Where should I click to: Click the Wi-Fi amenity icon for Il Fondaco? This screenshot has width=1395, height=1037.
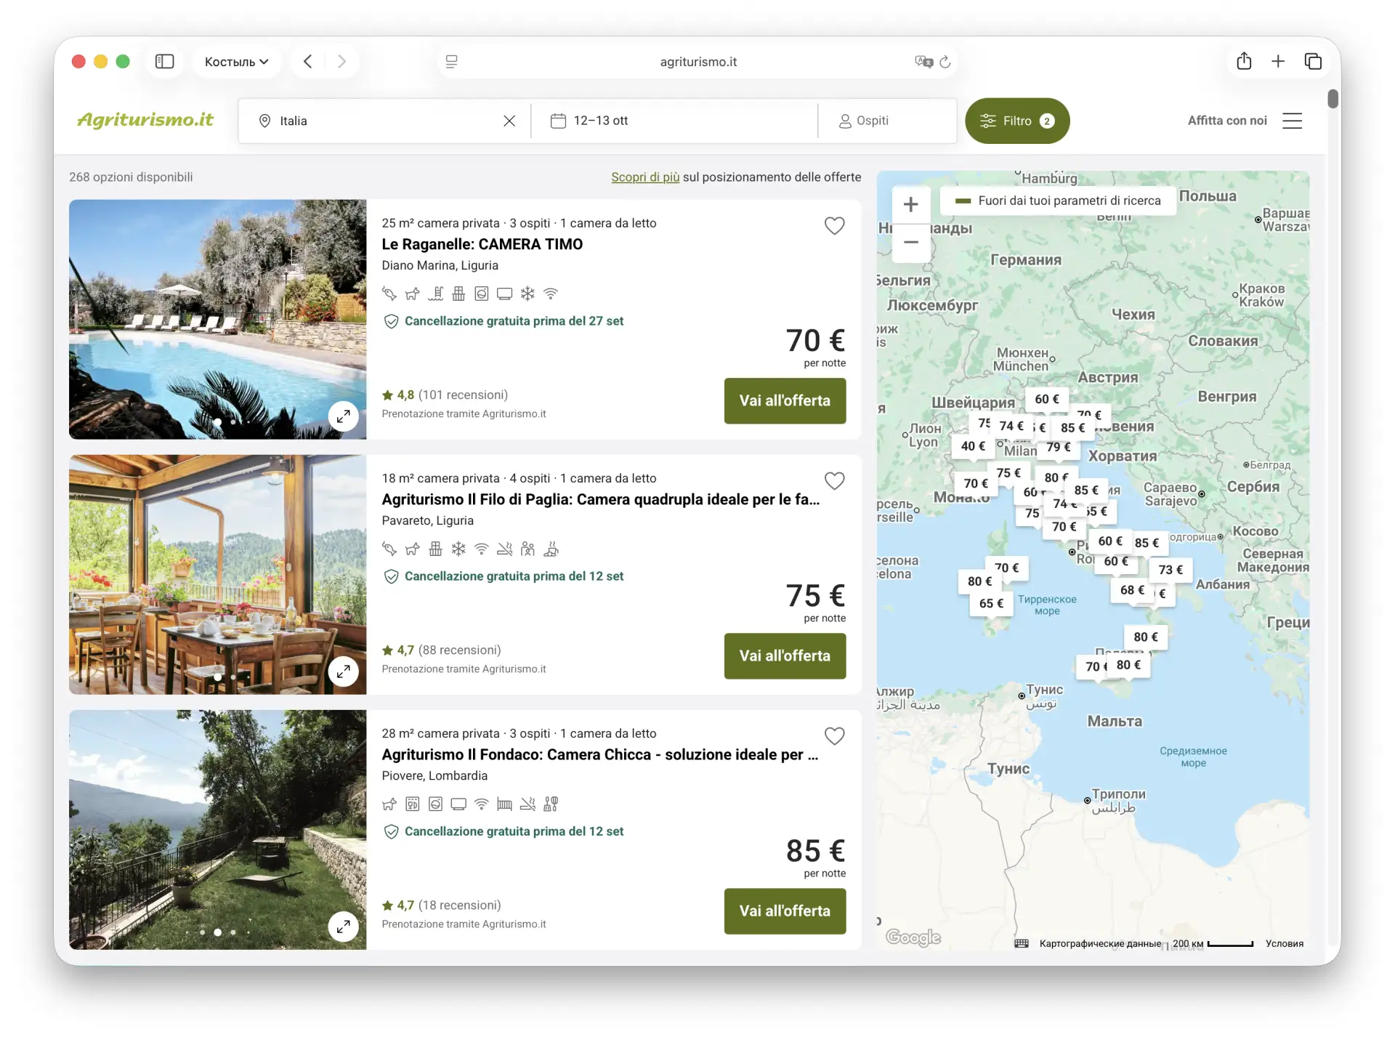(481, 804)
